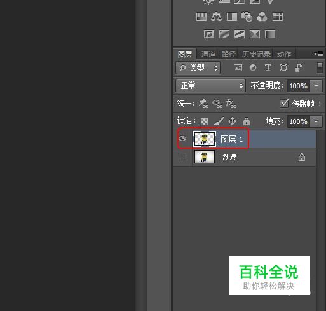Image resolution: width=326 pixels, height=311 pixels.
Task: Filter for type layers
Action: [x=268, y=67]
